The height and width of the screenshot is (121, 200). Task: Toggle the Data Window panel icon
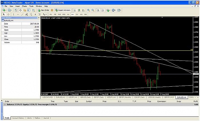coord(20,10)
